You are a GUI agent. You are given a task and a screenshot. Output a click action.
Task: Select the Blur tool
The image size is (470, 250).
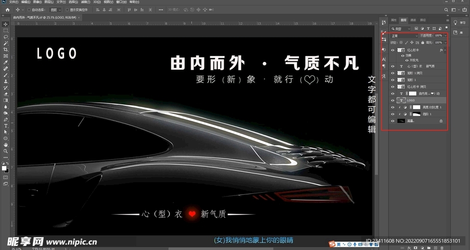pyautogui.click(x=6, y=107)
